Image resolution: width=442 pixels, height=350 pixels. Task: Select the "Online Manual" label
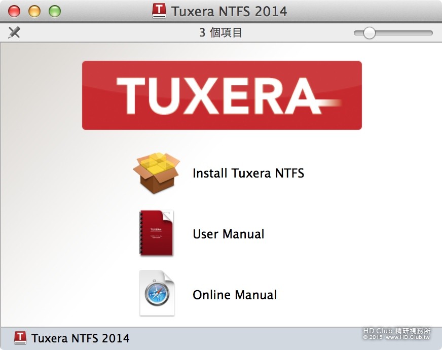click(x=235, y=295)
